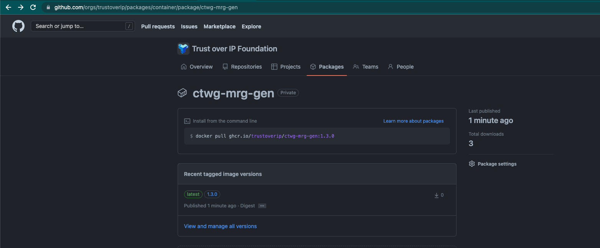Expand the Digest ellipsis button

click(262, 206)
